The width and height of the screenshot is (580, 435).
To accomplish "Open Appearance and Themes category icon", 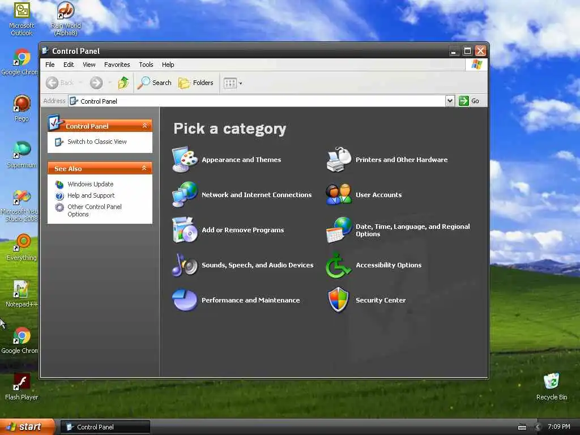I will click(185, 159).
